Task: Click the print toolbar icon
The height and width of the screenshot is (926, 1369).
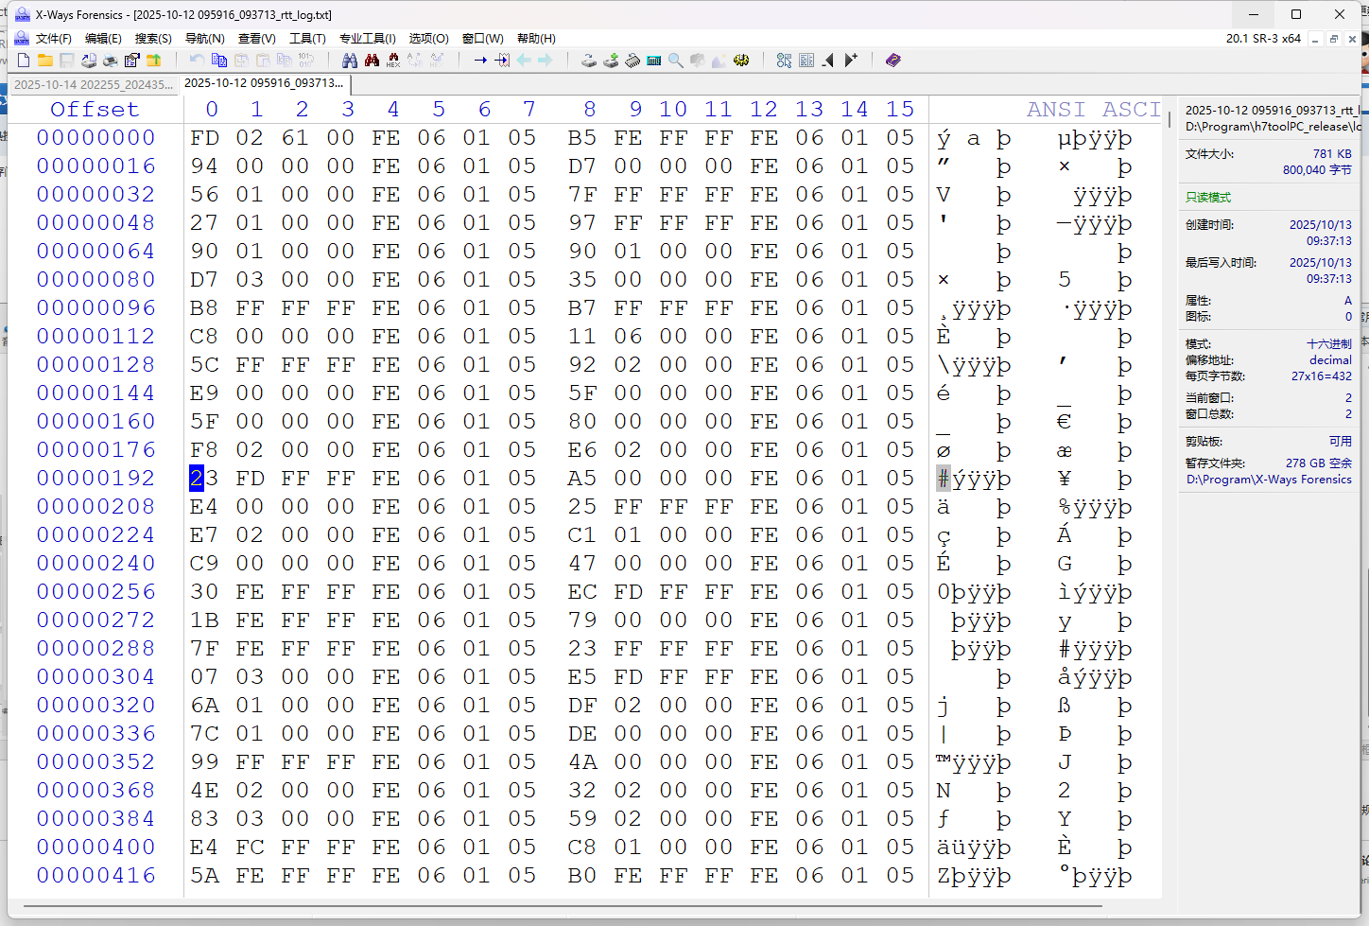Action: (111, 61)
